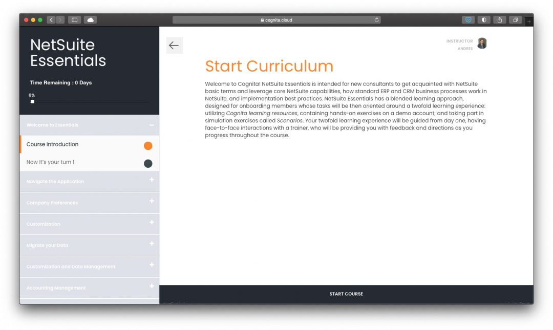Expand the Customization section
Viewport: 553px width, 330px height.
click(90, 224)
